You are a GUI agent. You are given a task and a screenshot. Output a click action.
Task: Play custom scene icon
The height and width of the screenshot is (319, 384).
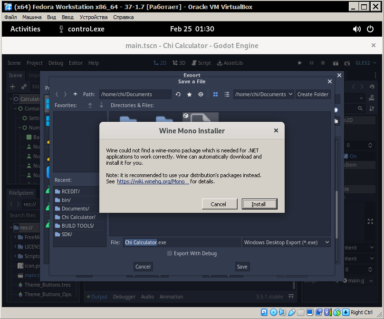(347, 63)
